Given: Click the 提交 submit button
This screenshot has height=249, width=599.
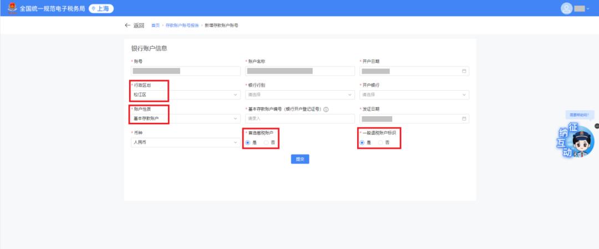Looking at the screenshot, I should pos(299,159).
